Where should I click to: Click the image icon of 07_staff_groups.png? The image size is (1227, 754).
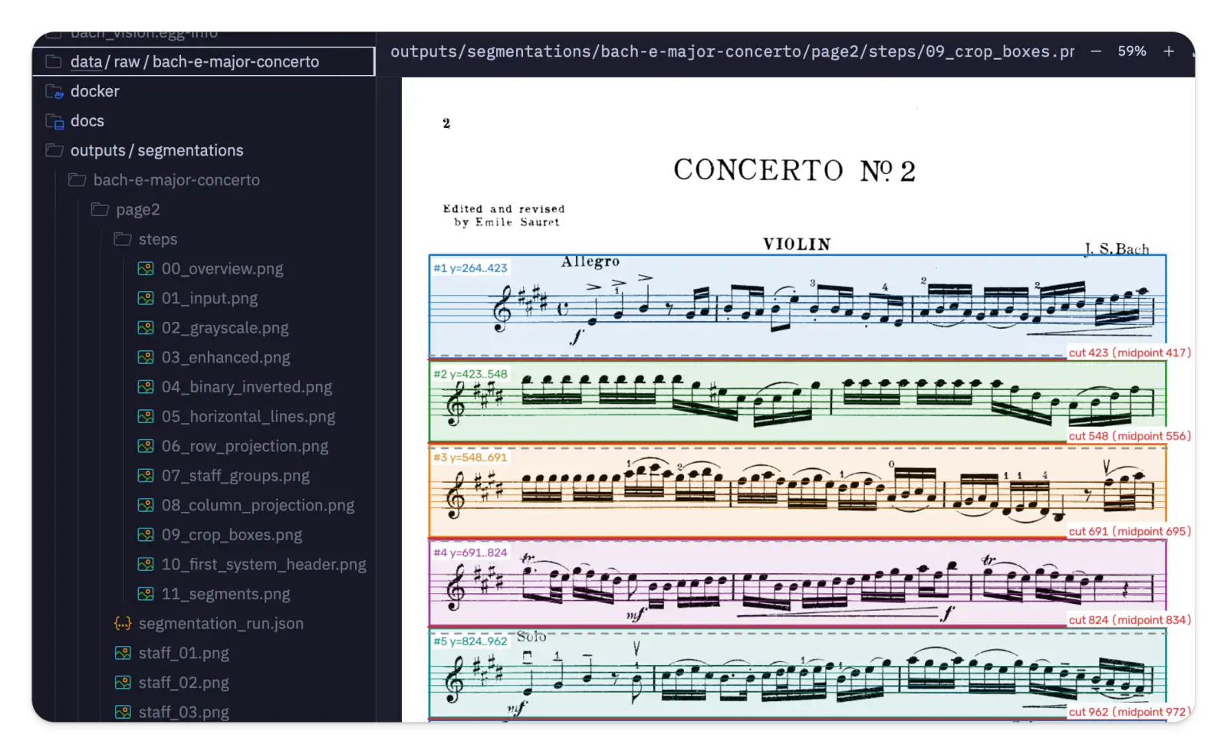tap(146, 476)
